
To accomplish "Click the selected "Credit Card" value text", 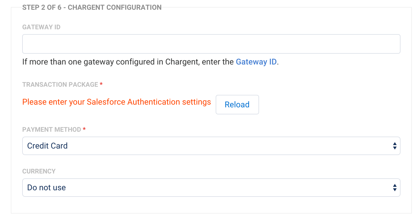I will click(47, 146).
